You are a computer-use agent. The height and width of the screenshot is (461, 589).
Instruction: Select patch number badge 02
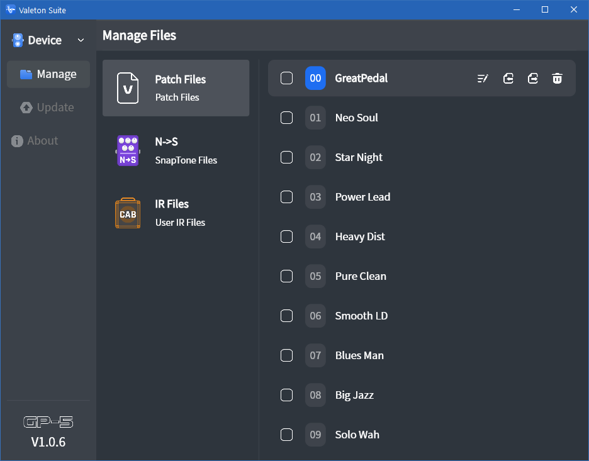click(x=315, y=157)
